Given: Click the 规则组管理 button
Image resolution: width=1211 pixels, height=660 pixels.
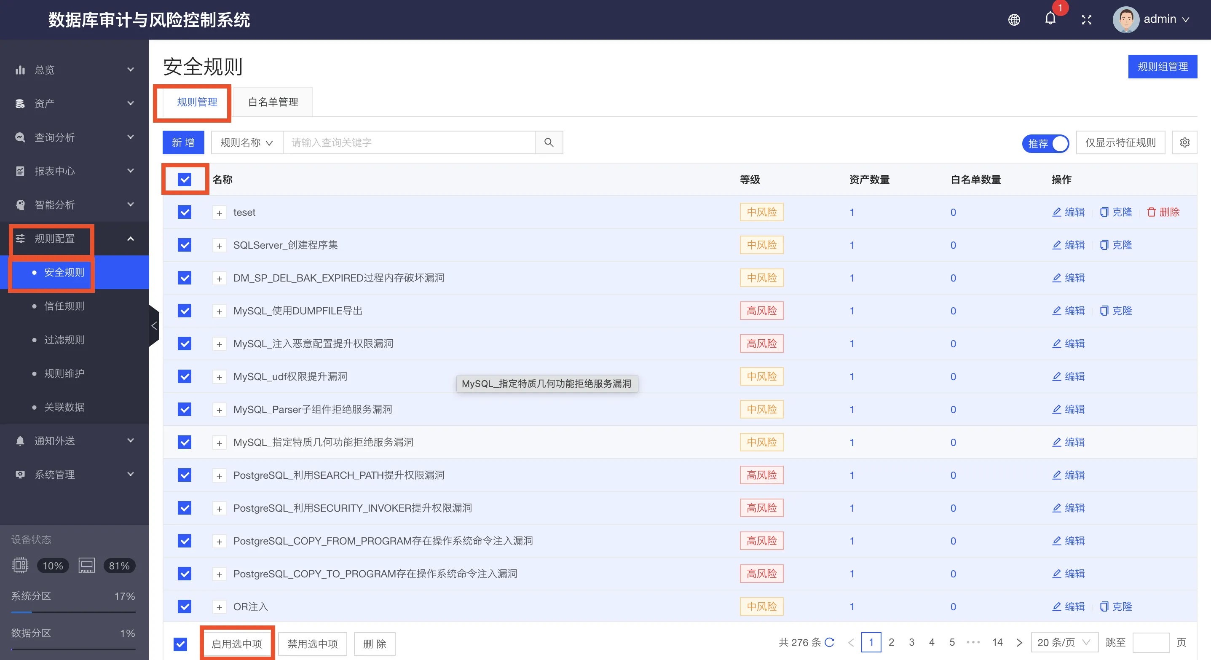Looking at the screenshot, I should click(x=1162, y=66).
